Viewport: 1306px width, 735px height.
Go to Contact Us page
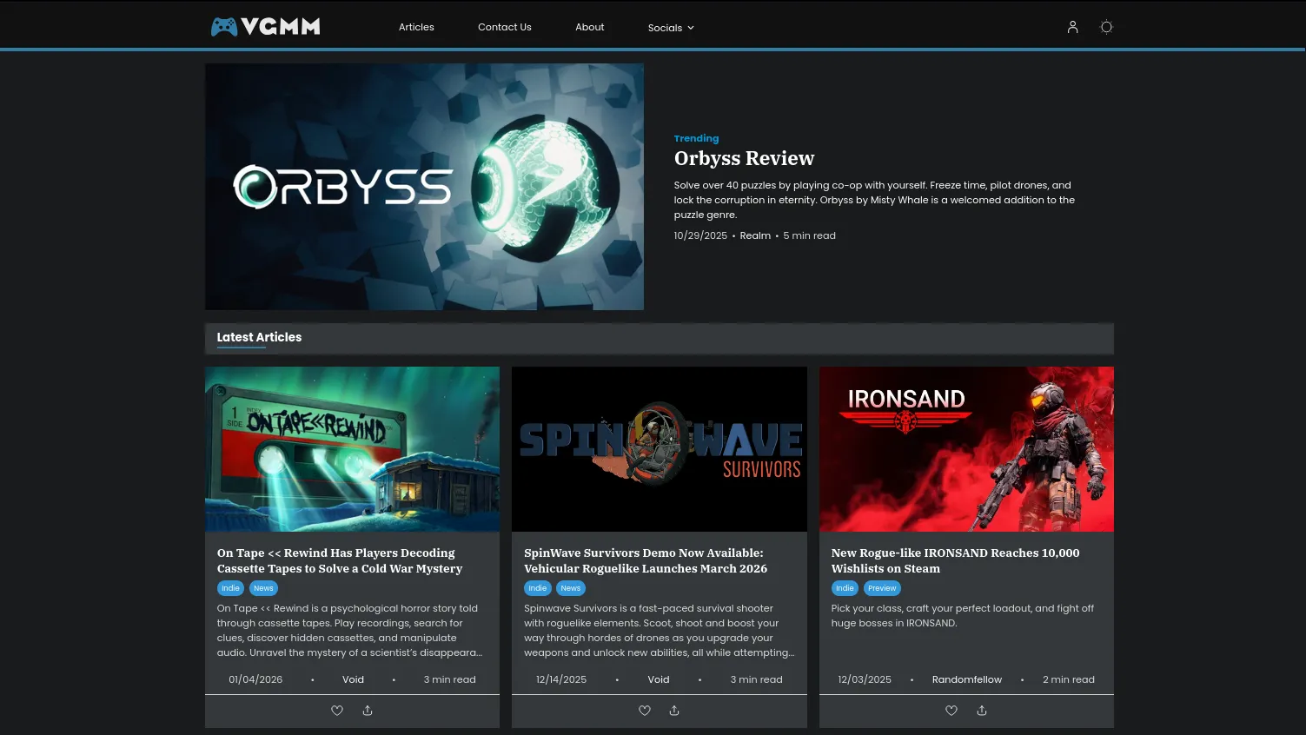pos(505,27)
